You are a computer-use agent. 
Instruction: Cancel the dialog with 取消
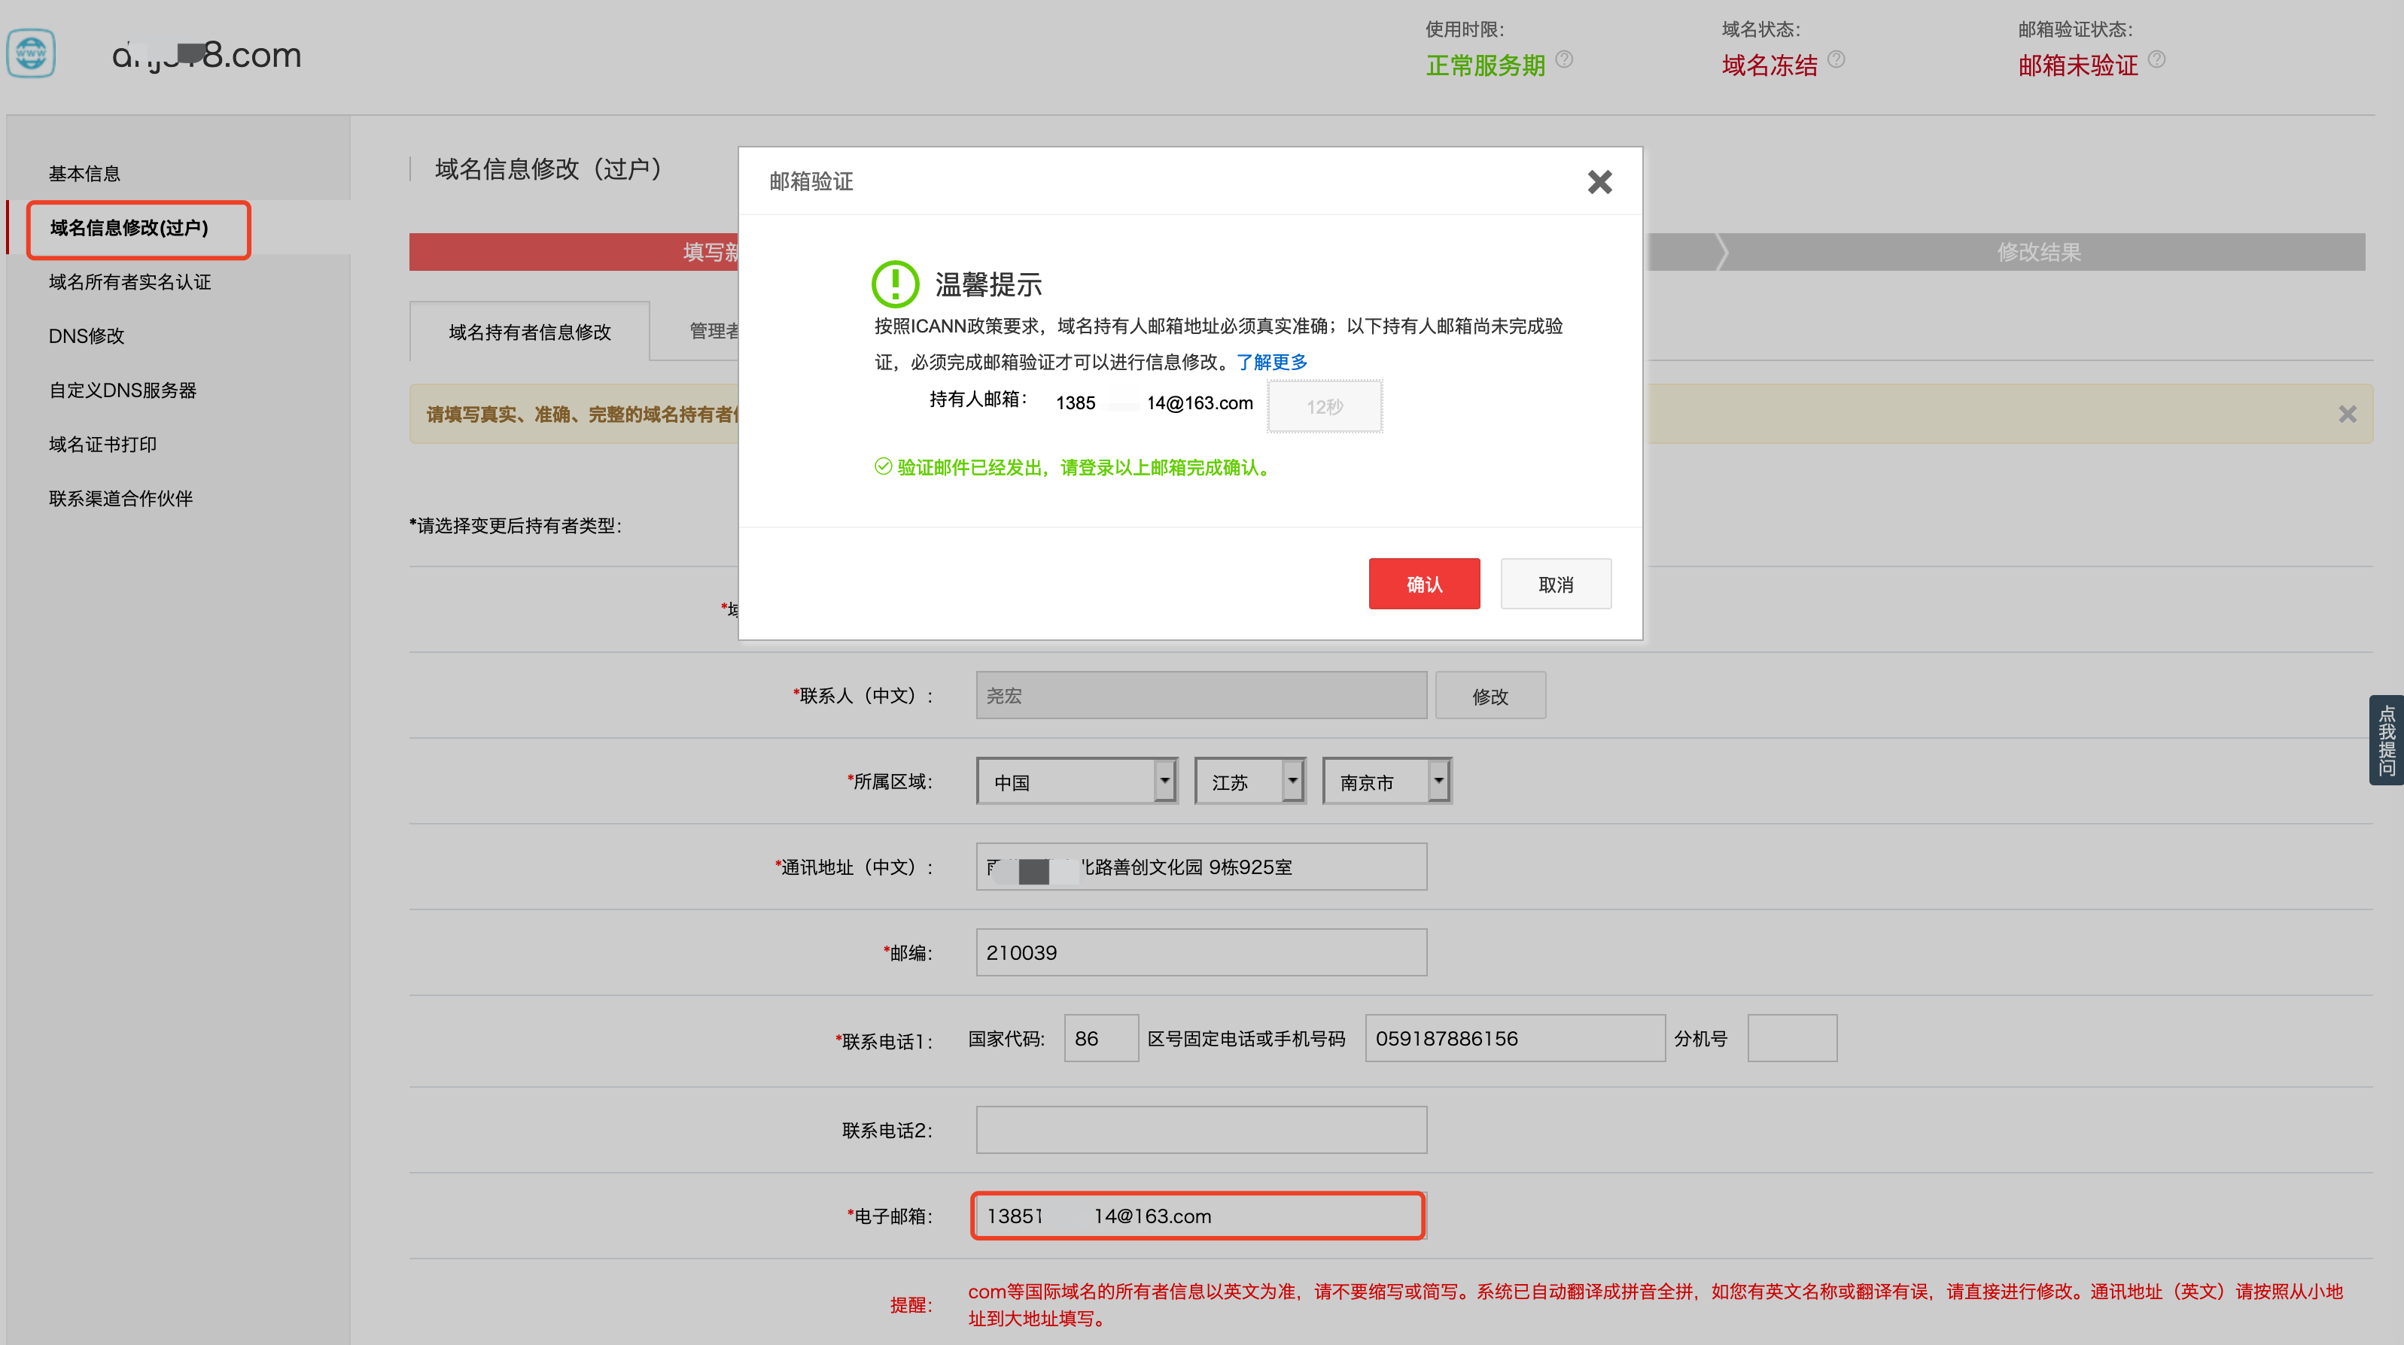pyautogui.click(x=1556, y=584)
